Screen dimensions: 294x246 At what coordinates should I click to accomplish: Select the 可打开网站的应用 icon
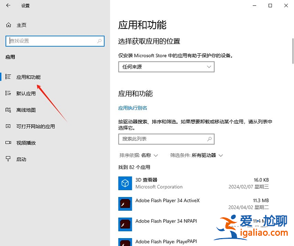tap(8, 126)
